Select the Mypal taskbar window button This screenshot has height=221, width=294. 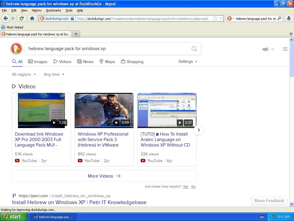point(53,217)
